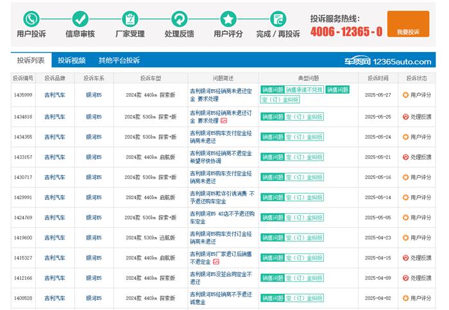Click 用户评分 status text for complaint 1408528
Image resolution: width=449 pixels, height=310 pixels.
(421, 298)
